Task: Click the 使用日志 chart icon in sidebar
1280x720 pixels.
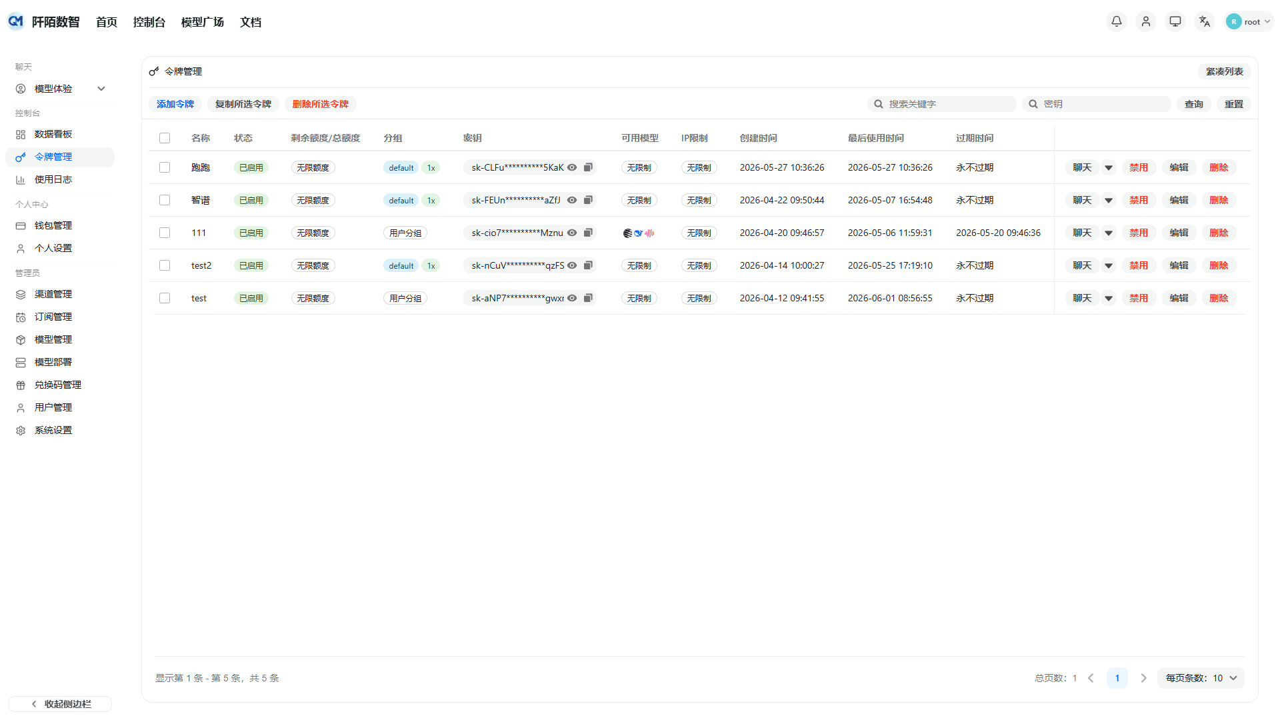Action: [x=21, y=179]
